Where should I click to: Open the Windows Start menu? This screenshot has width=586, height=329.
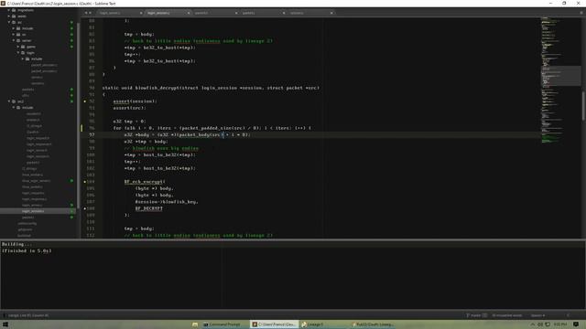click(x=5, y=324)
